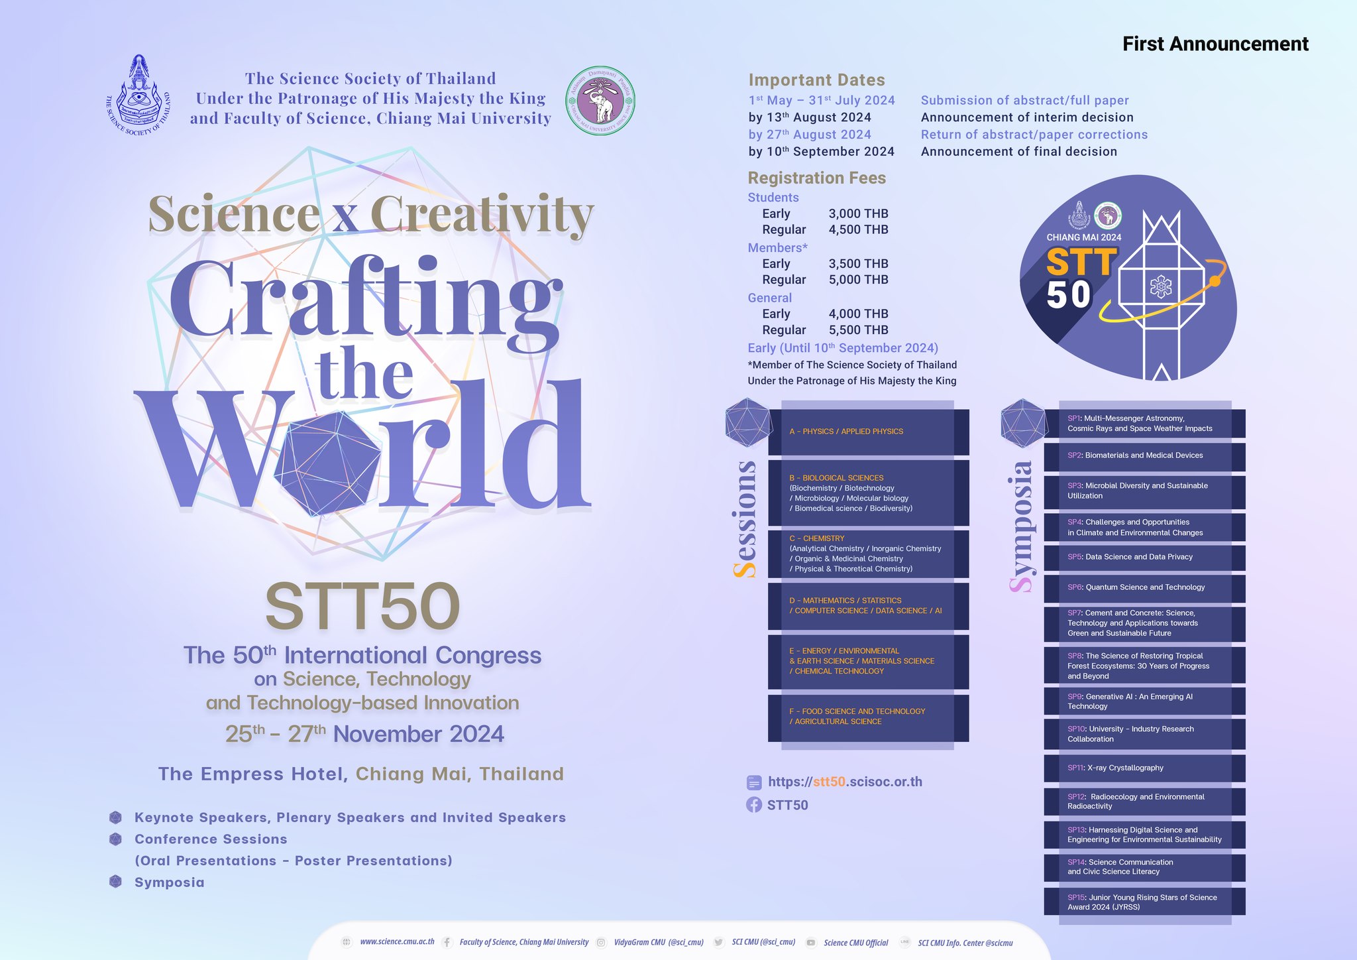
Task: Click the Facebook icon beside STT50
Action: tap(753, 805)
